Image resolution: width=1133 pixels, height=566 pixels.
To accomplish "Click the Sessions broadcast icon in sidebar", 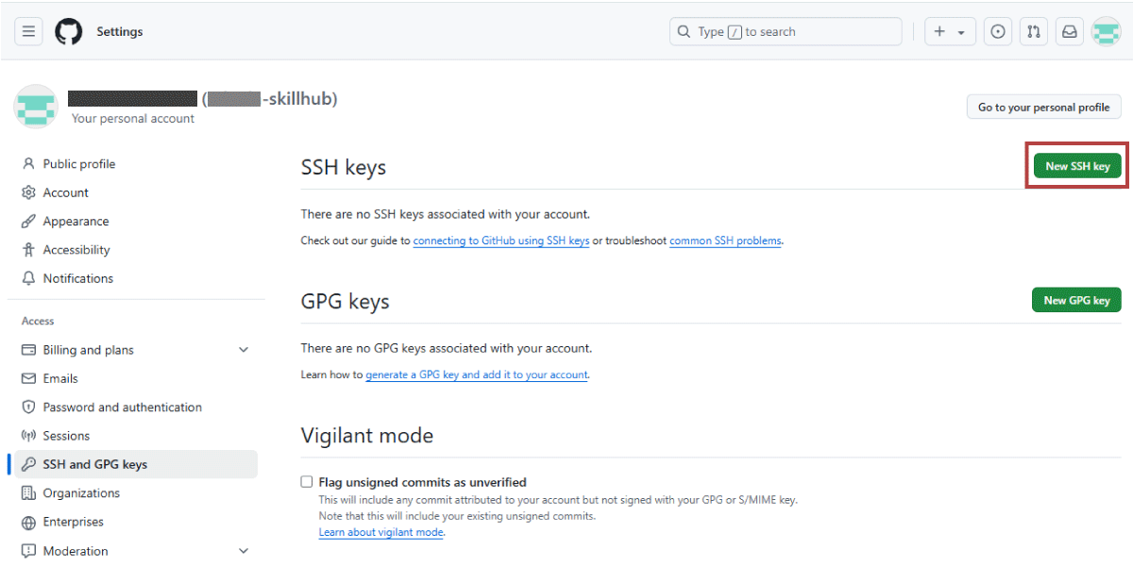I will (x=28, y=436).
